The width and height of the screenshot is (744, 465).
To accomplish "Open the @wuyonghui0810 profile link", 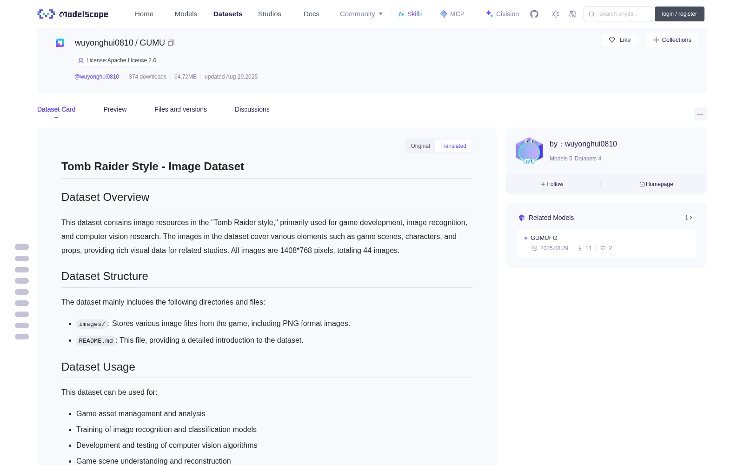I will coord(97,77).
